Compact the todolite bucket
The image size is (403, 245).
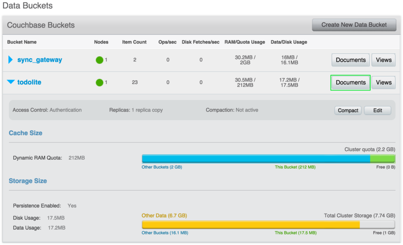tap(348, 111)
